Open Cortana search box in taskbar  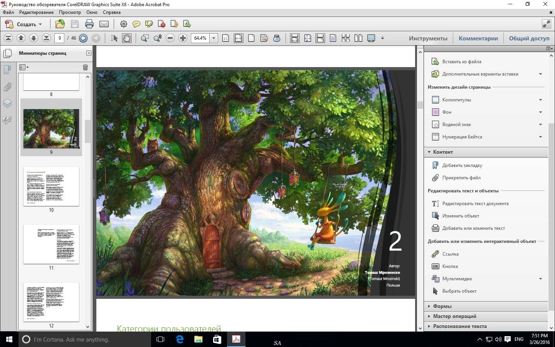84,339
